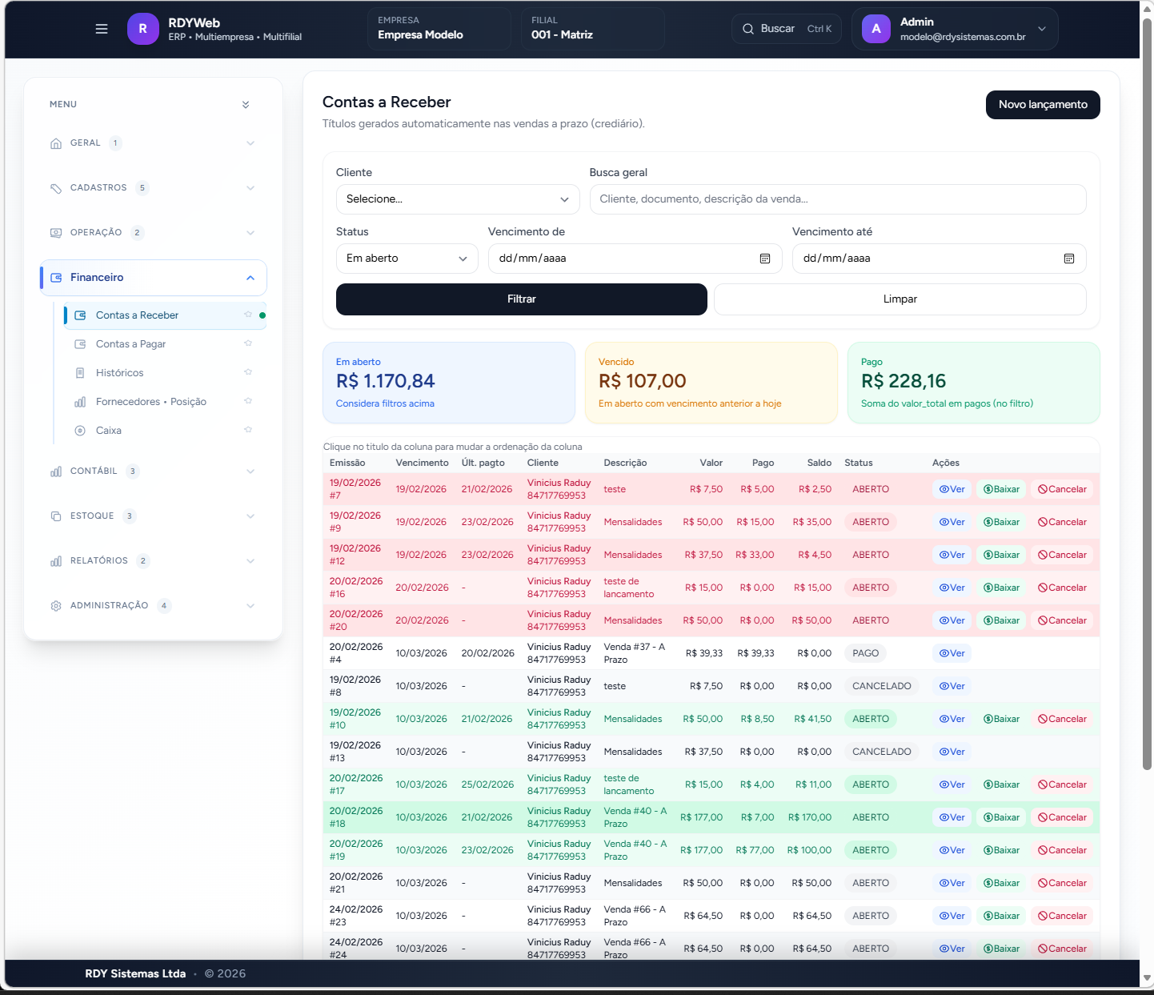Image resolution: width=1154 pixels, height=995 pixels.
Task: Collapse the menu with double chevron icon
Action: (246, 105)
